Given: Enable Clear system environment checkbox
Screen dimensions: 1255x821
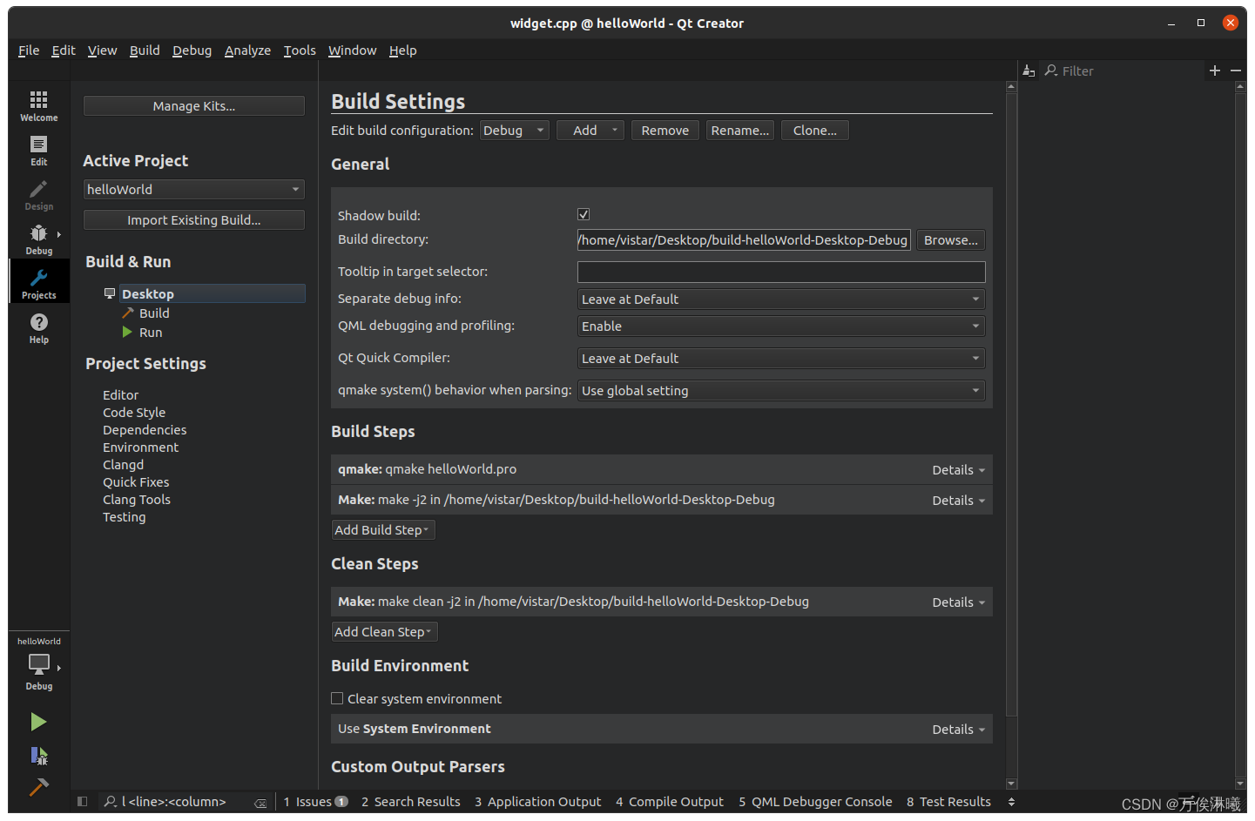Looking at the screenshot, I should coord(337,698).
